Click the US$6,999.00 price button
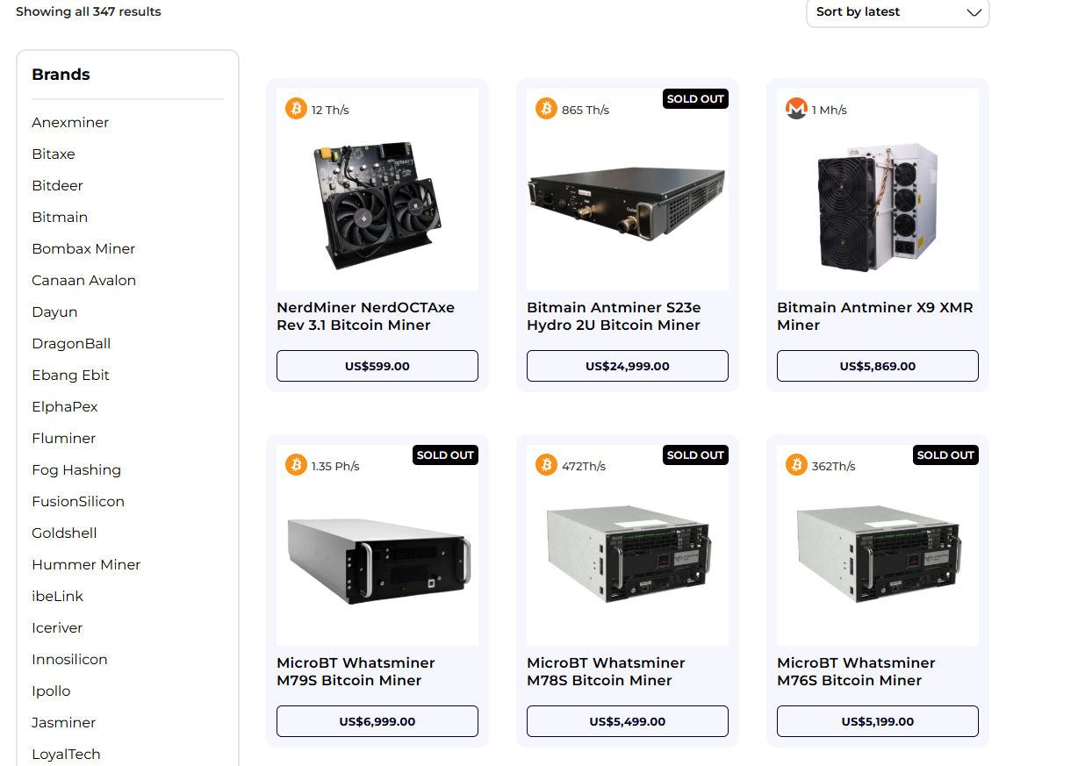 click(377, 721)
